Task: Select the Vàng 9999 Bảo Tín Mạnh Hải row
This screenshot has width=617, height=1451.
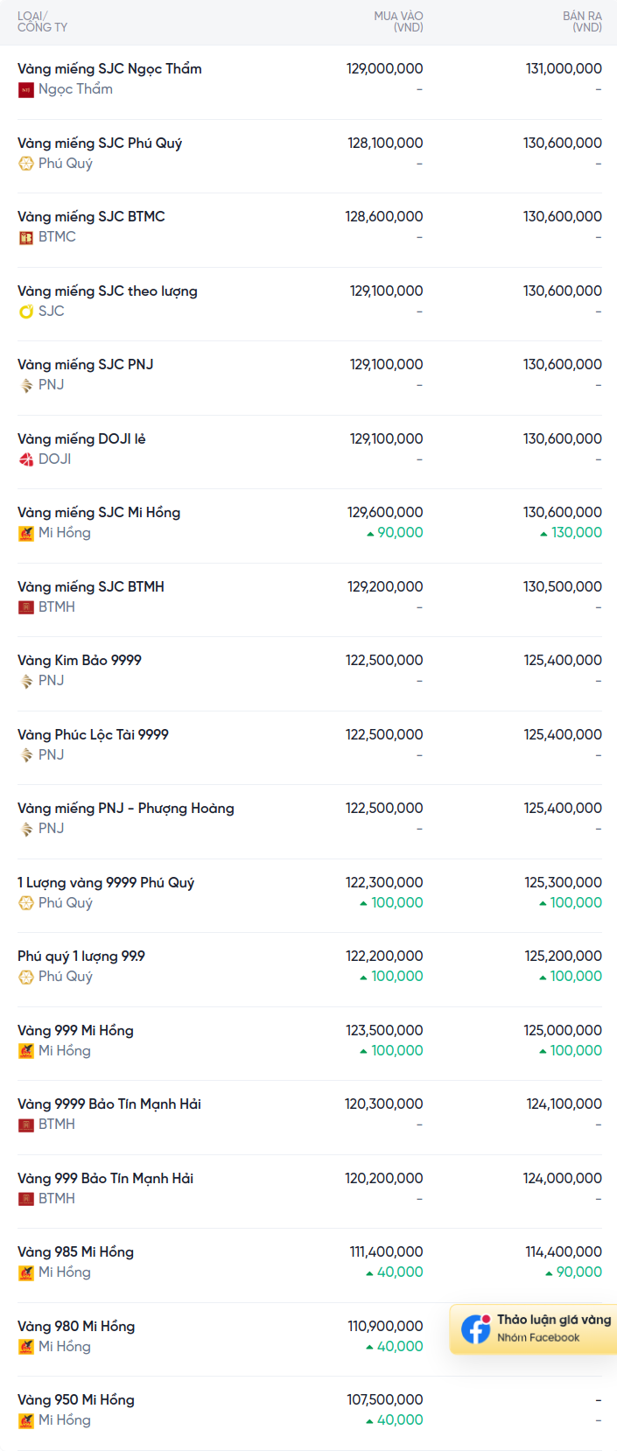Action: tap(310, 1118)
